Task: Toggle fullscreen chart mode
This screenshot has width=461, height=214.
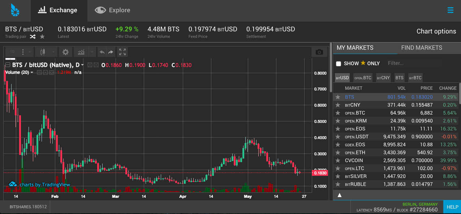Action: click(122, 52)
